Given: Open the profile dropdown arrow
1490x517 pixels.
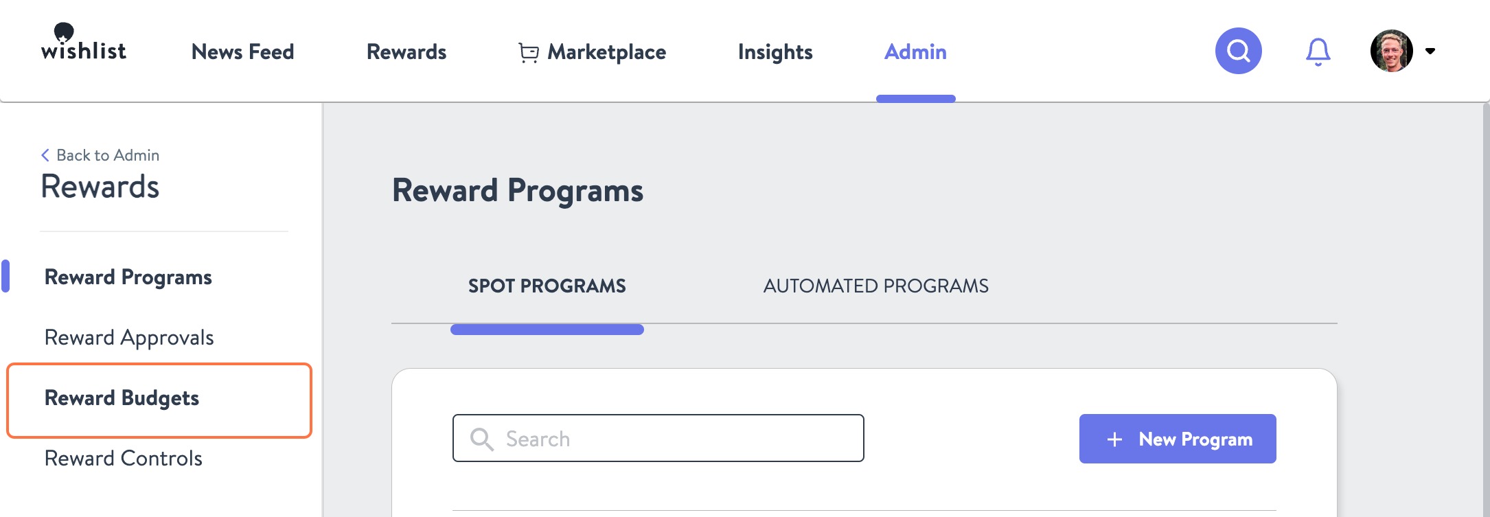Looking at the screenshot, I should (x=1431, y=51).
